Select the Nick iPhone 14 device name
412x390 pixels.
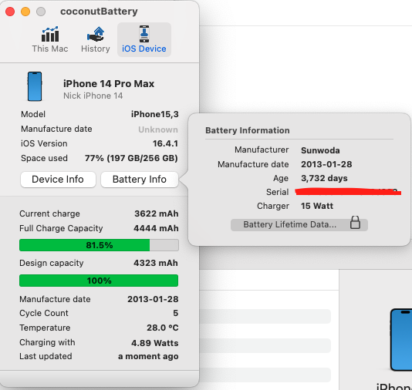[93, 96]
